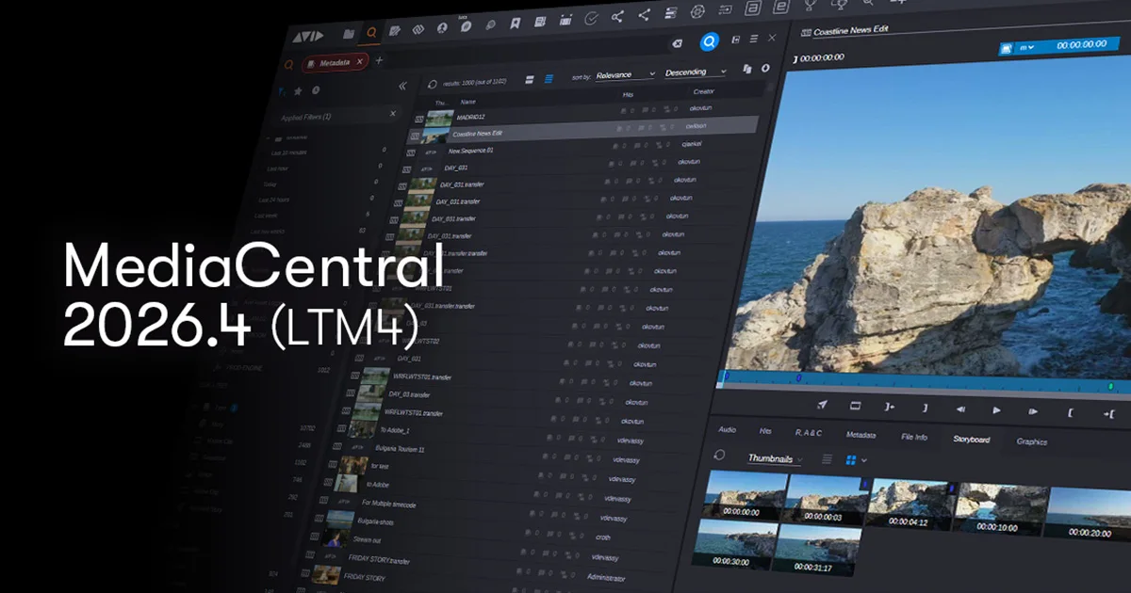Collapse the filter sidebar with double chevron
This screenshot has height=593, width=1131.
tap(402, 86)
